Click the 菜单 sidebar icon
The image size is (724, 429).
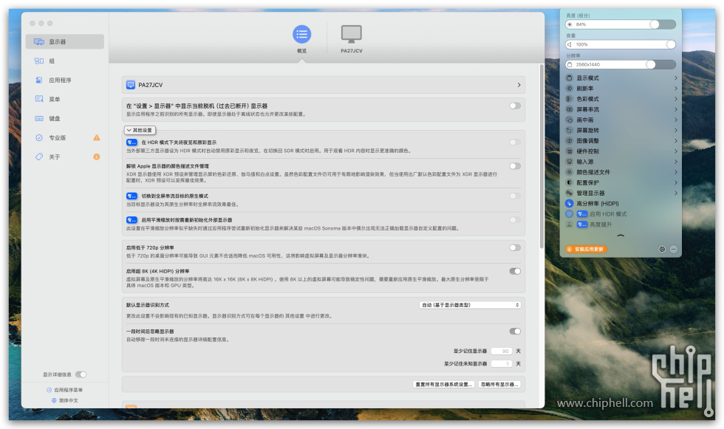tap(39, 99)
